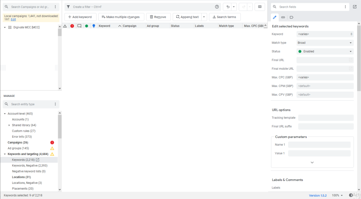Click Ad groups warning icon
Screen dimensions: 361x199
click(x=52, y=148)
